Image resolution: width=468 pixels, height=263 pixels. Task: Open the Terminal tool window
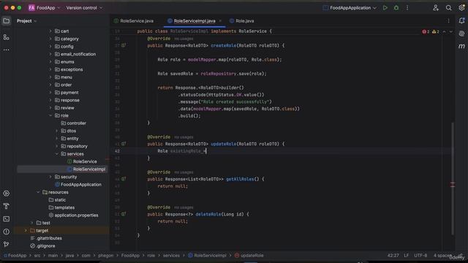click(7, 219)
